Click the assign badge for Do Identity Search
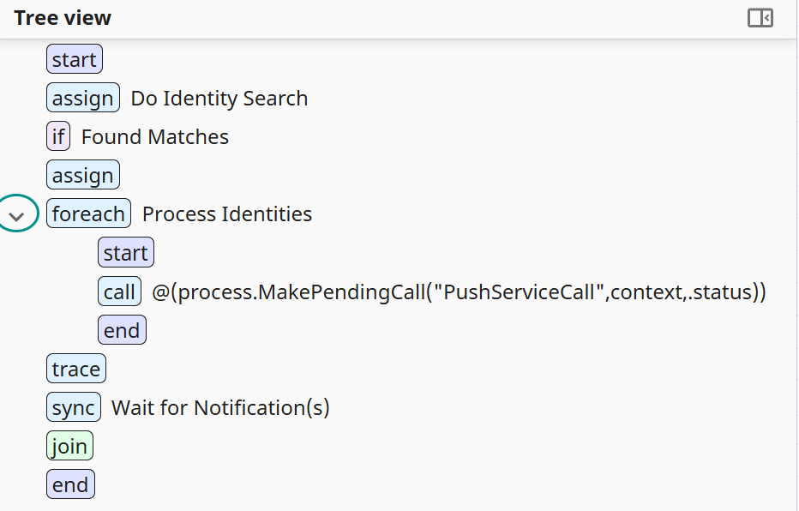The height and width of the screenshot is (511, 799). tap(82, 98)
